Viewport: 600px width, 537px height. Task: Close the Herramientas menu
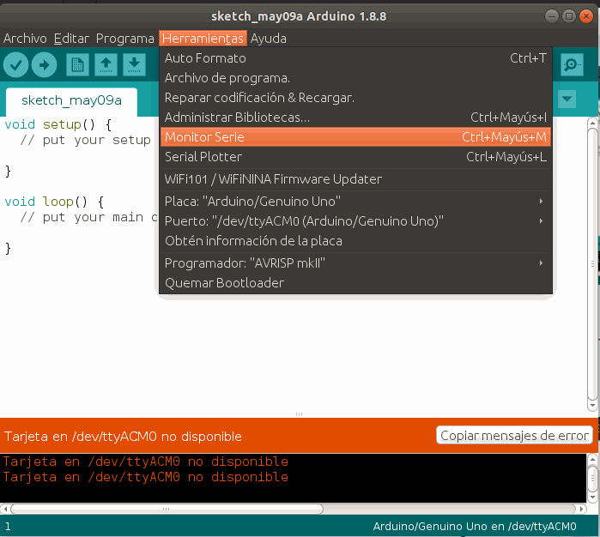coord(203,39)
